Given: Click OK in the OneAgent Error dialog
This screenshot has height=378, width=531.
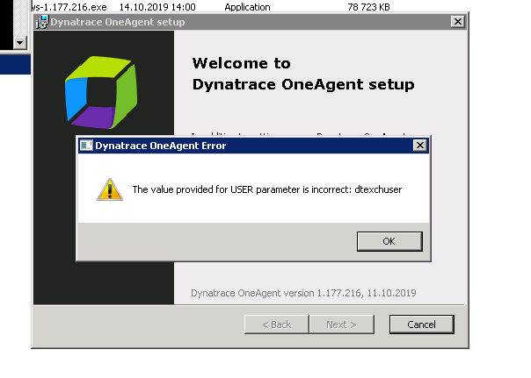Looking at the screenshot, I should coord(389,241).
